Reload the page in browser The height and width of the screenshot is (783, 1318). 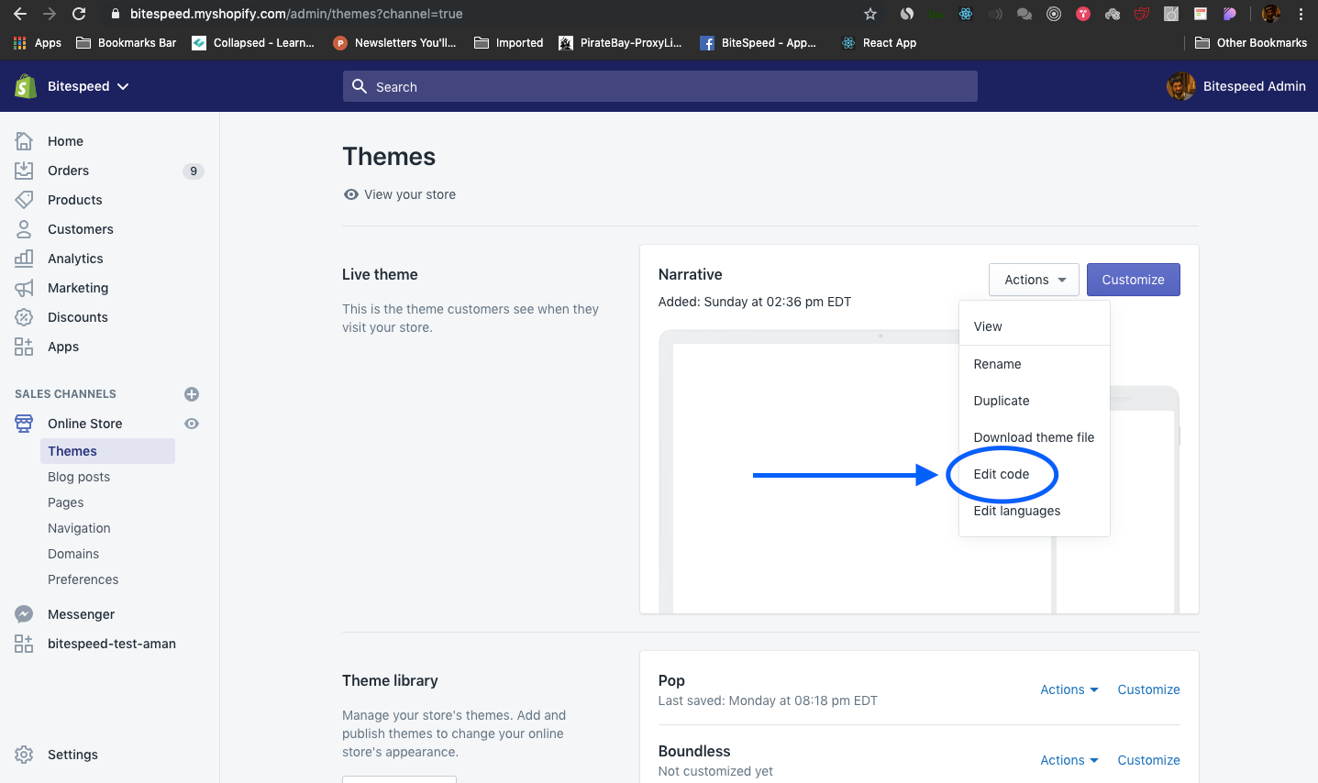click(79, 14)
